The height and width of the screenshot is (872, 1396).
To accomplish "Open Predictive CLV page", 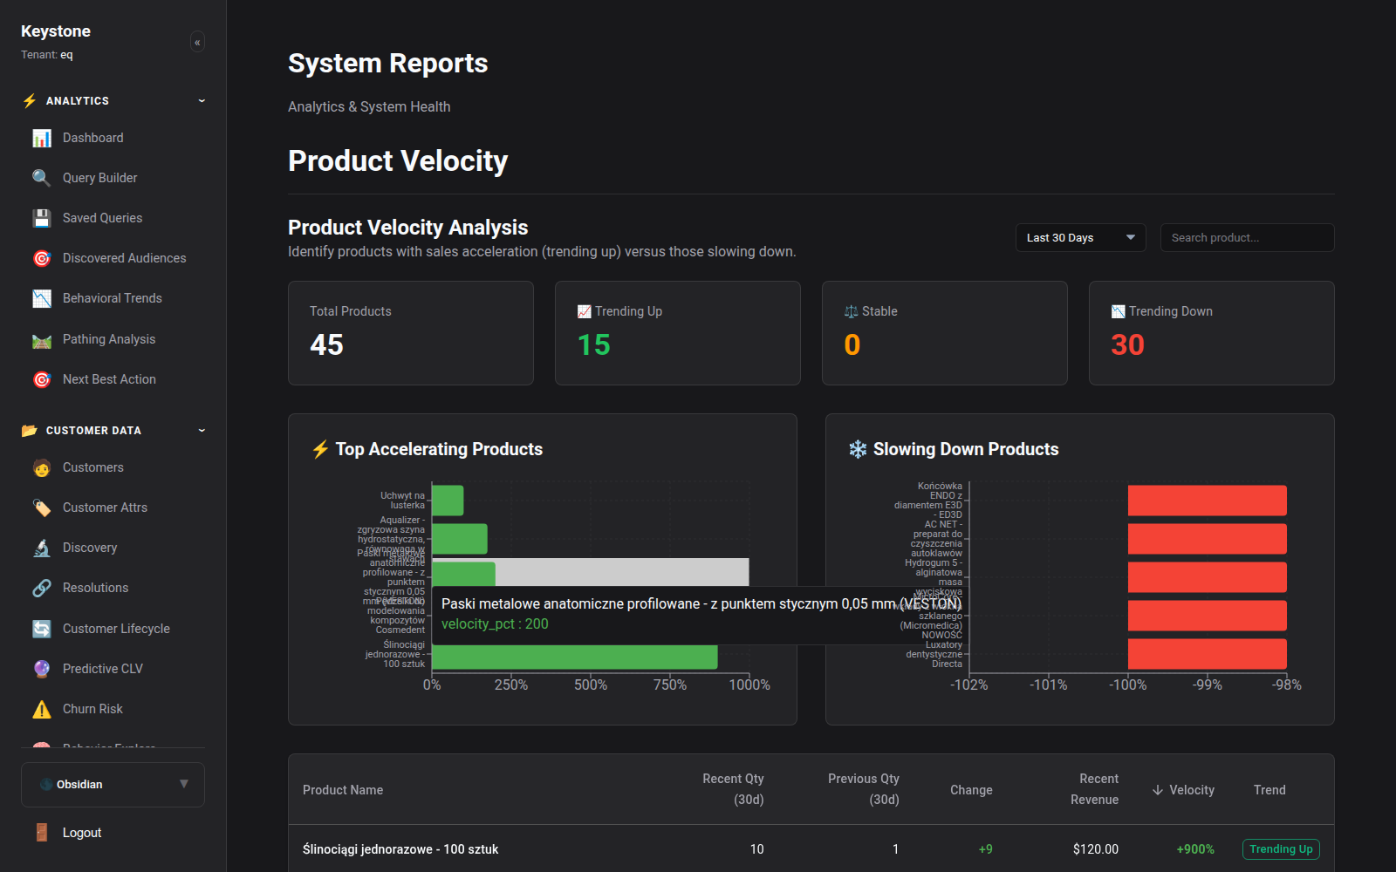I will (103, 669).
